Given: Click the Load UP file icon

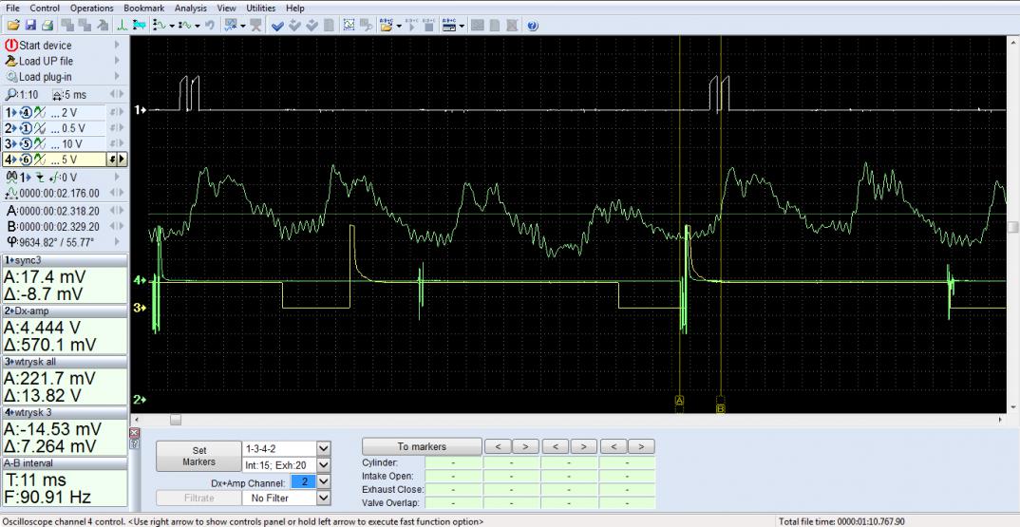Looking at the screenshot, I should point(11,61).
